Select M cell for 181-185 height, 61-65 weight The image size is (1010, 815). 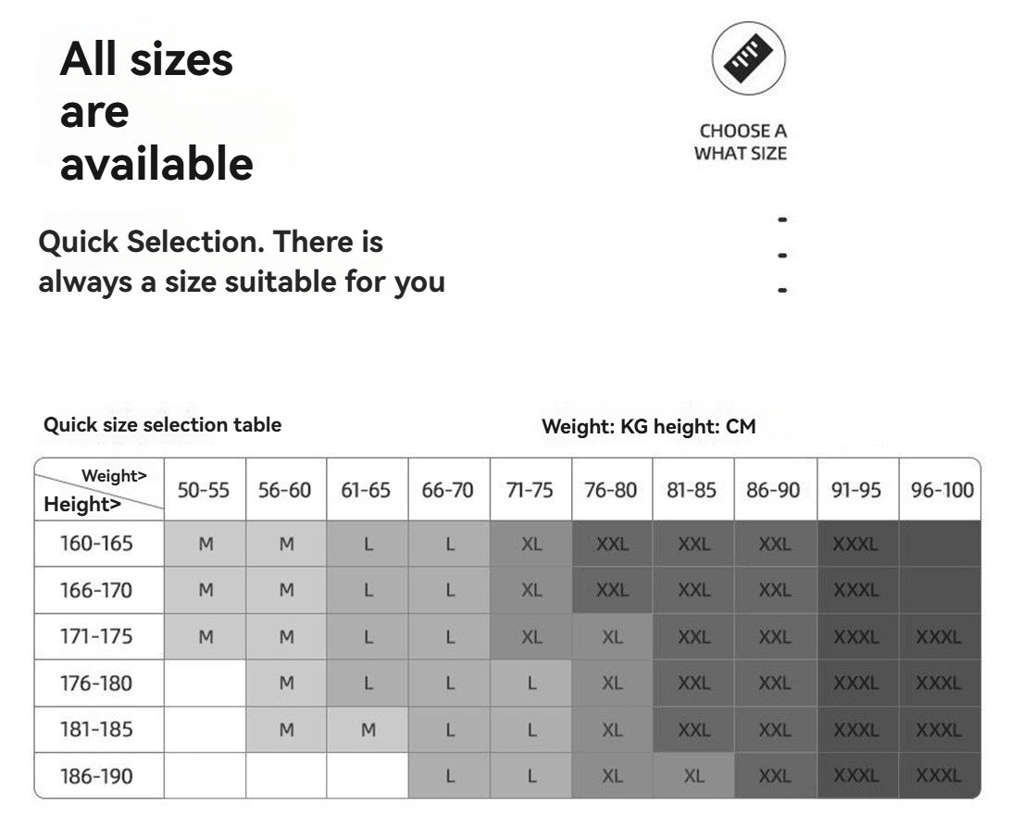pyautogui.click(x=368, y=730)
